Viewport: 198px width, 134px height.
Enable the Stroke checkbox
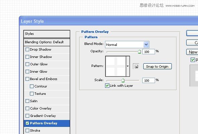(27, 130)
